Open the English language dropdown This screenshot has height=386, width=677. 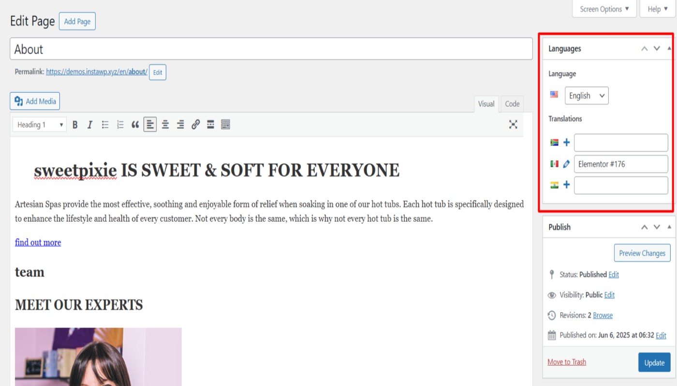pos(586,96)
